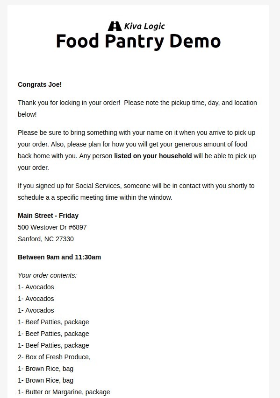
Task: Click the Butter or Margarine, package item
Action: [64, 392]
